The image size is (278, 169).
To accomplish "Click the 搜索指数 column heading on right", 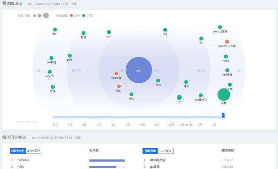I will 228,150.
